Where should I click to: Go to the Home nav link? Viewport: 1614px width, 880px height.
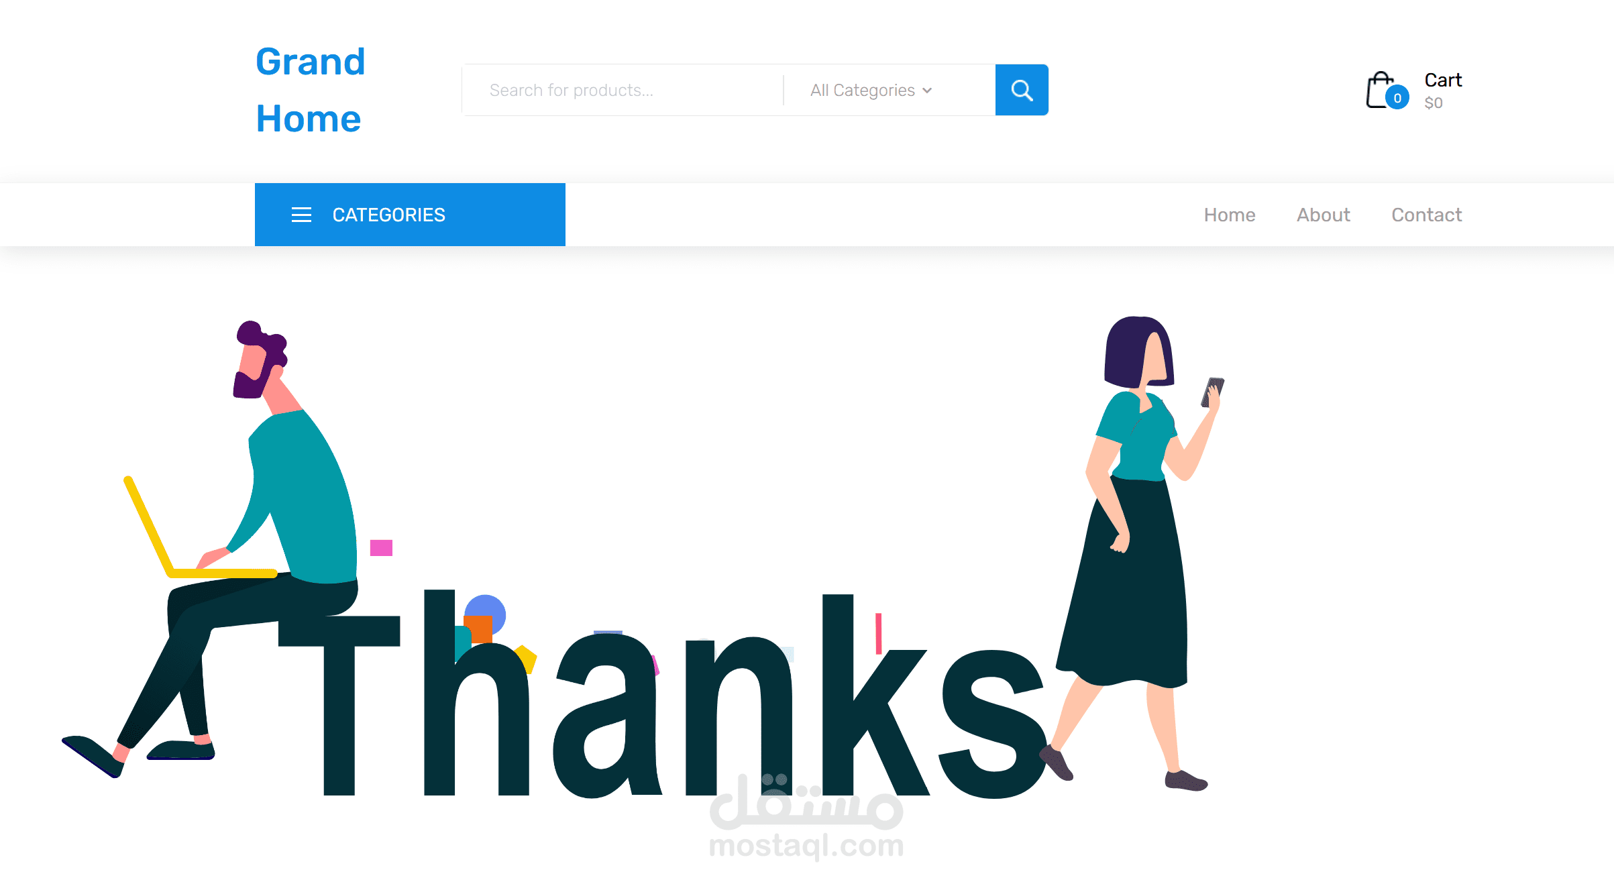coord(1229,215)
